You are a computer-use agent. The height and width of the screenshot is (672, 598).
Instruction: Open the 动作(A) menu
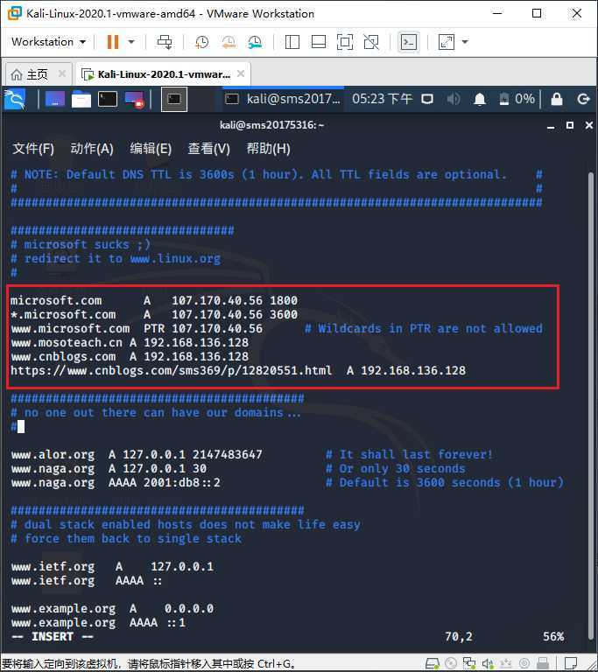[x=91, y=149]
